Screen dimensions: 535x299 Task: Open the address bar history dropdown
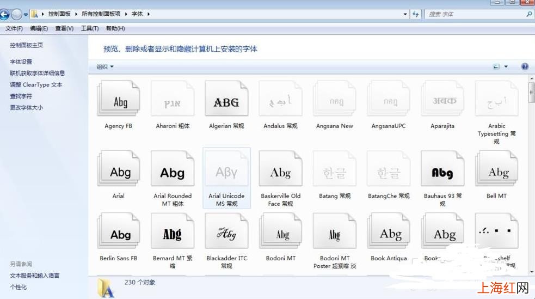pyautogui.click(x=405, y=14)
